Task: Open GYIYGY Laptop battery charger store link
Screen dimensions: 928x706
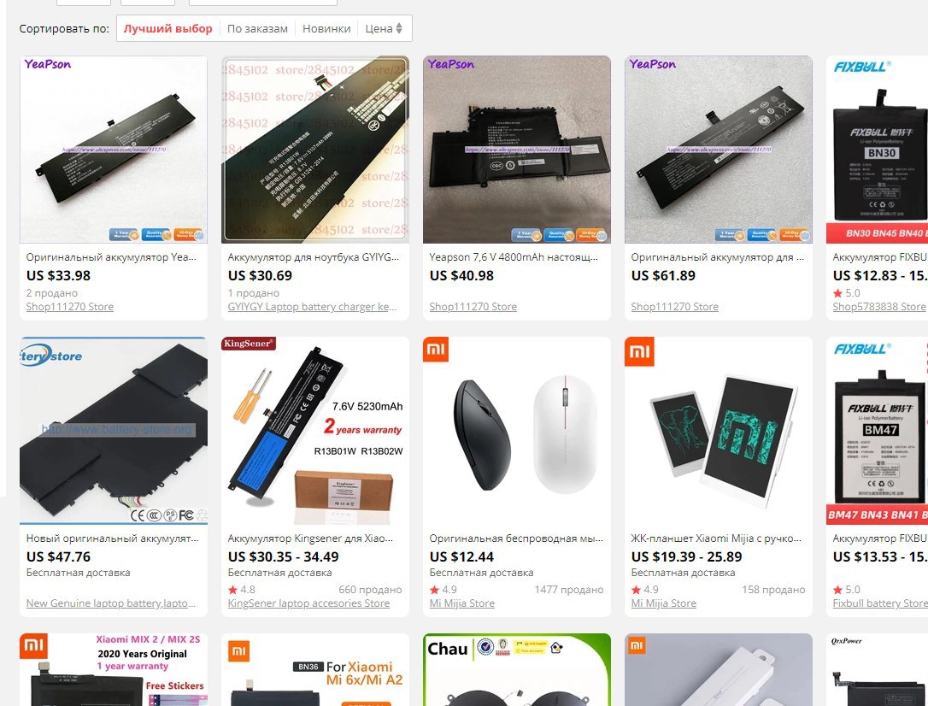Action: coord(312,307)
